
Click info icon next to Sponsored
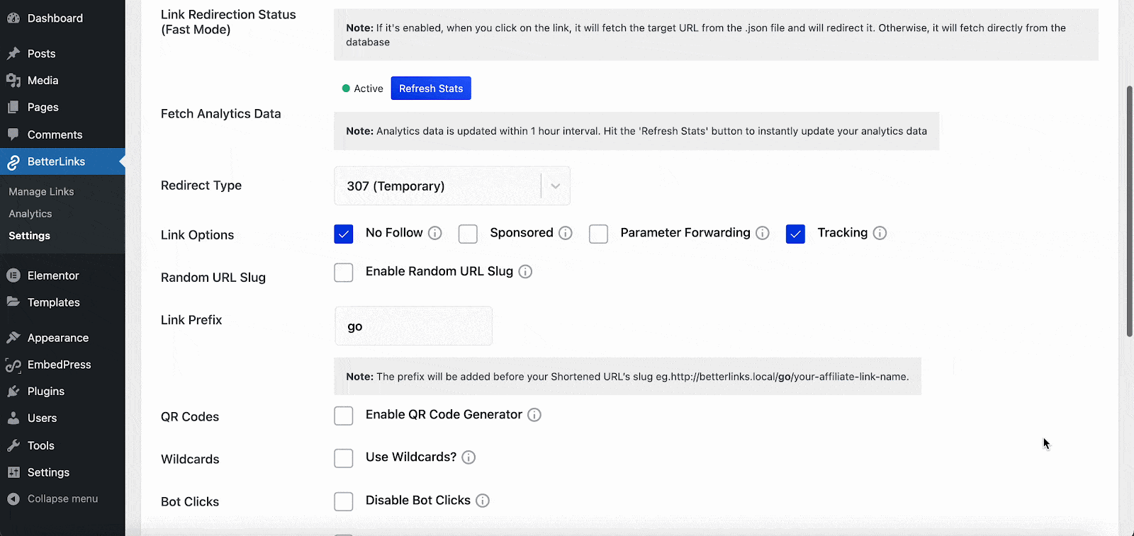point(566,233)
